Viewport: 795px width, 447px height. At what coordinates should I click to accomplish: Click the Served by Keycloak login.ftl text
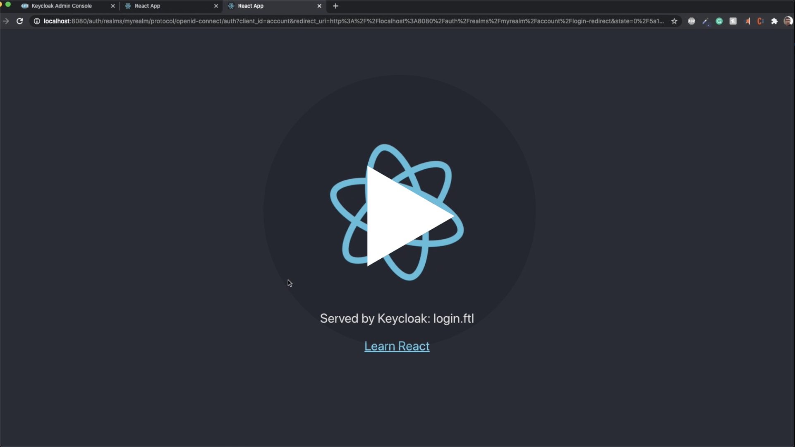pos(397,318)
